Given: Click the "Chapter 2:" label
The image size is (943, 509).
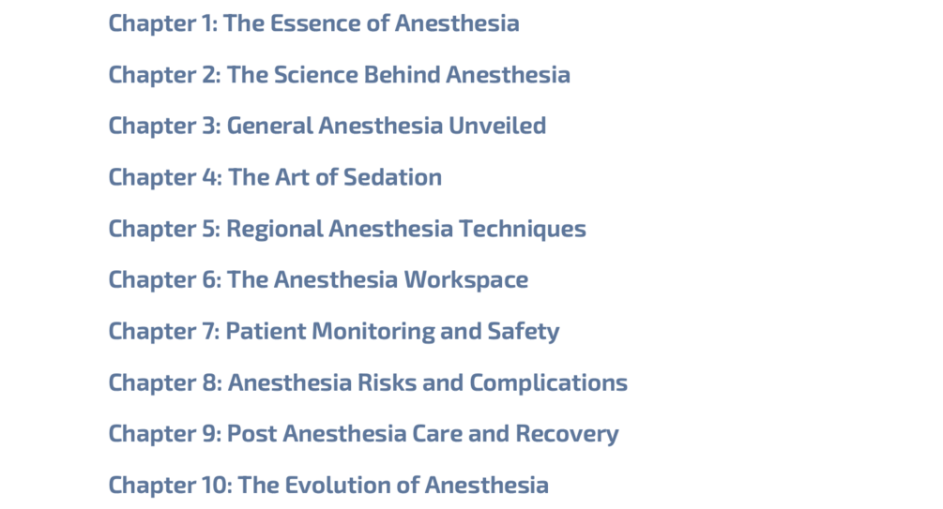Looking at the screenshot, I should click(x=164, y=75).
